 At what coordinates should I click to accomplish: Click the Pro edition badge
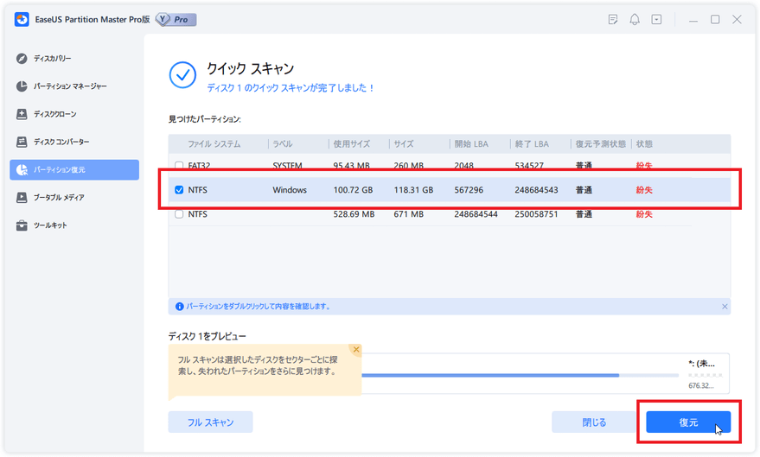pyautogui.click(x=176, y=19)
